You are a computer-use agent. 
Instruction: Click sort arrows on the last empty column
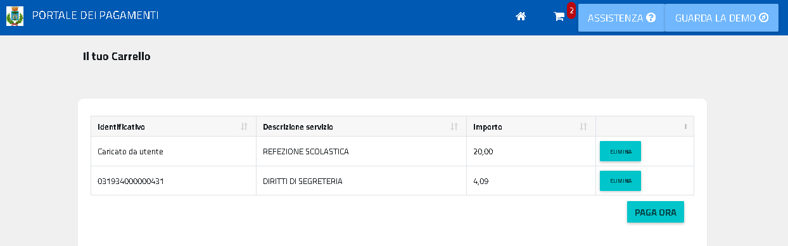pyautogui.click(x=685, y=126)
